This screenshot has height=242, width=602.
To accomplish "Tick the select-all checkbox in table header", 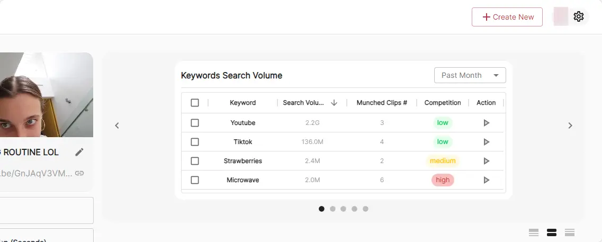I will tap(195, 103).
